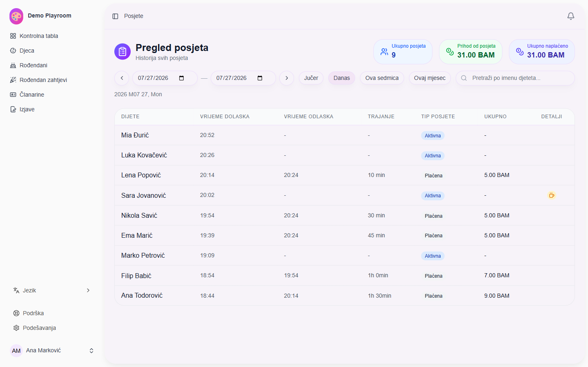Click the AM user avatar
Screen dimensions: 588x367
tap(16, 351)
